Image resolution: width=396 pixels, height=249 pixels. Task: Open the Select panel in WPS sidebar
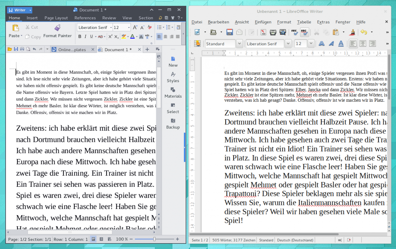(x=173, y=108)
